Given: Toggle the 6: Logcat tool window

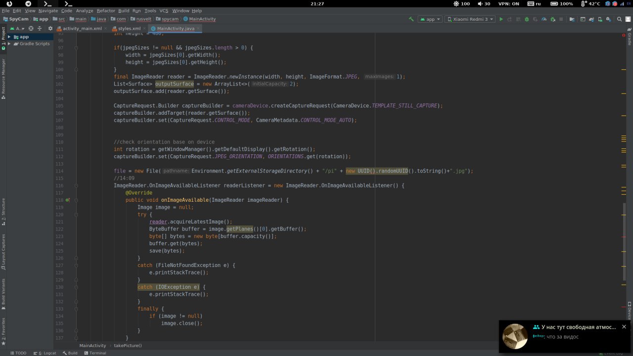Looking at the screenshot, I should [x=45, y=353].
